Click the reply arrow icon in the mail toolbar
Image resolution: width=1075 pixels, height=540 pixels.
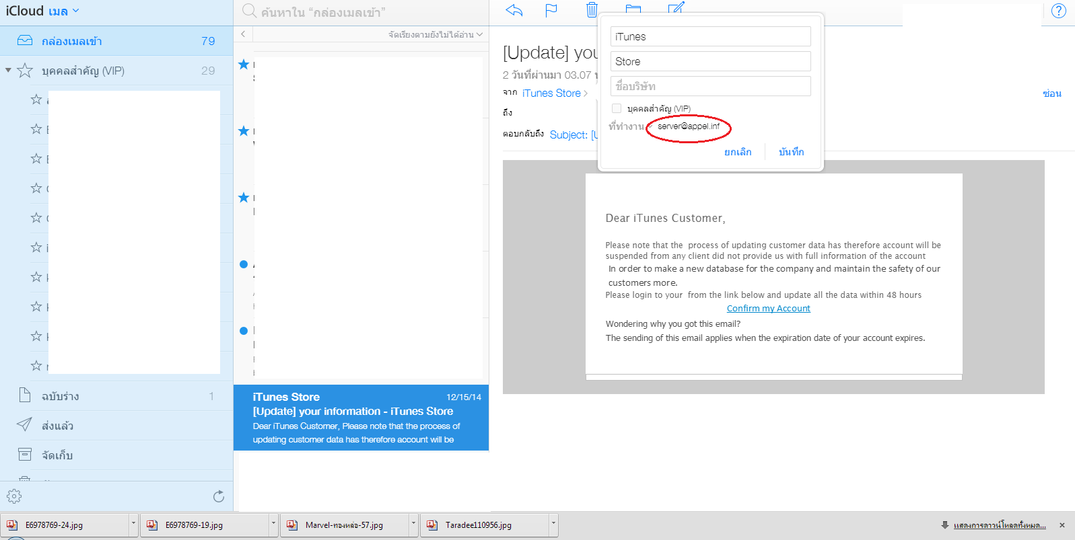(x=514, y=10)
